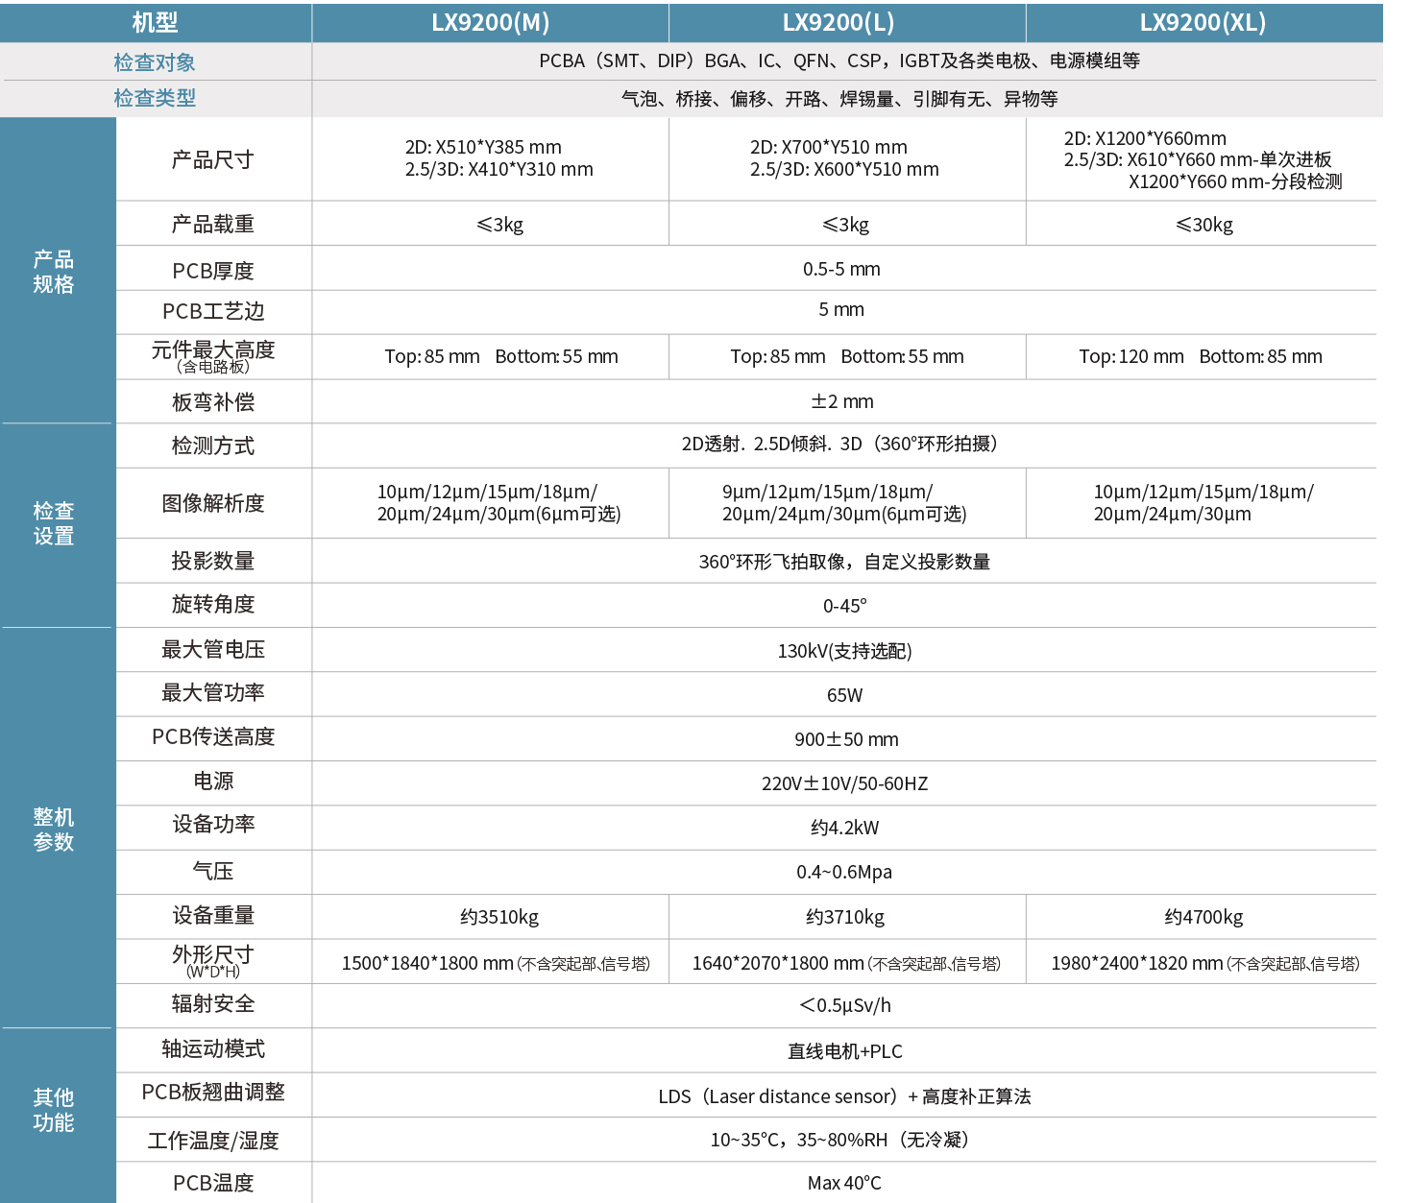The height and width of the screenshot is (1203, 1410).
Task: Click the PCB厚度 row label
Action: click(213, 271)
